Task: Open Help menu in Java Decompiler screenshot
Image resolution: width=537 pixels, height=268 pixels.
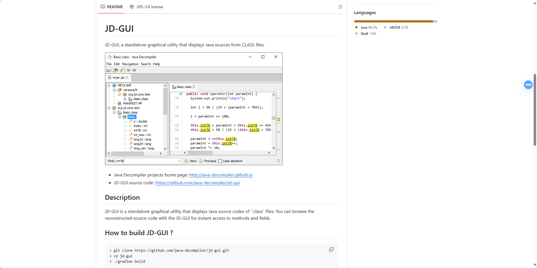Action: click(156, 64)
